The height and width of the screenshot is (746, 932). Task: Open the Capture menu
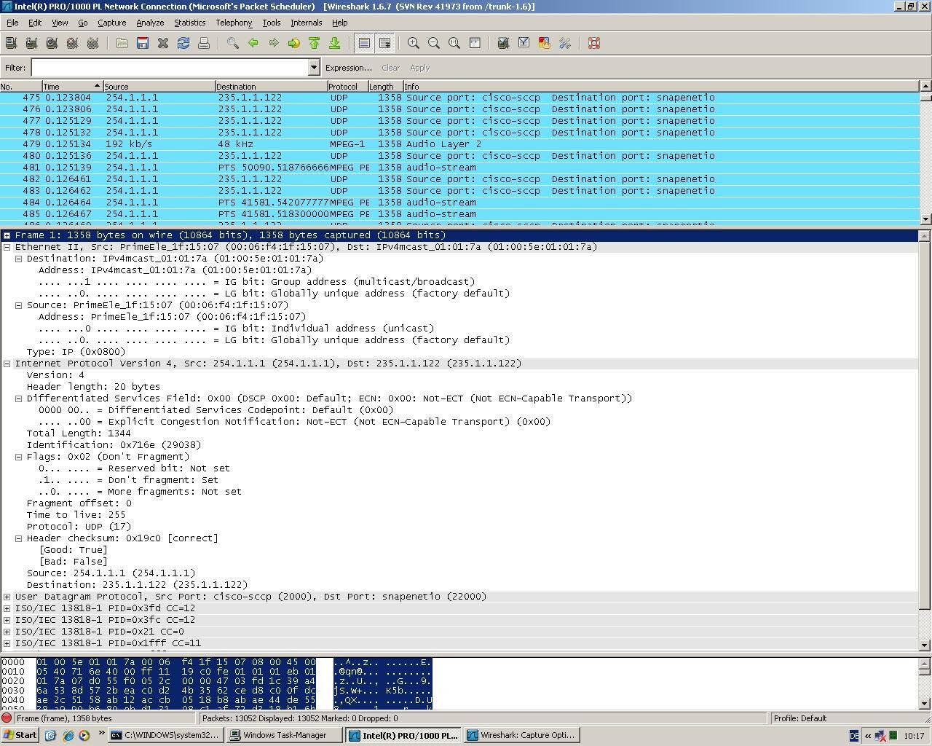coord(111,23)
